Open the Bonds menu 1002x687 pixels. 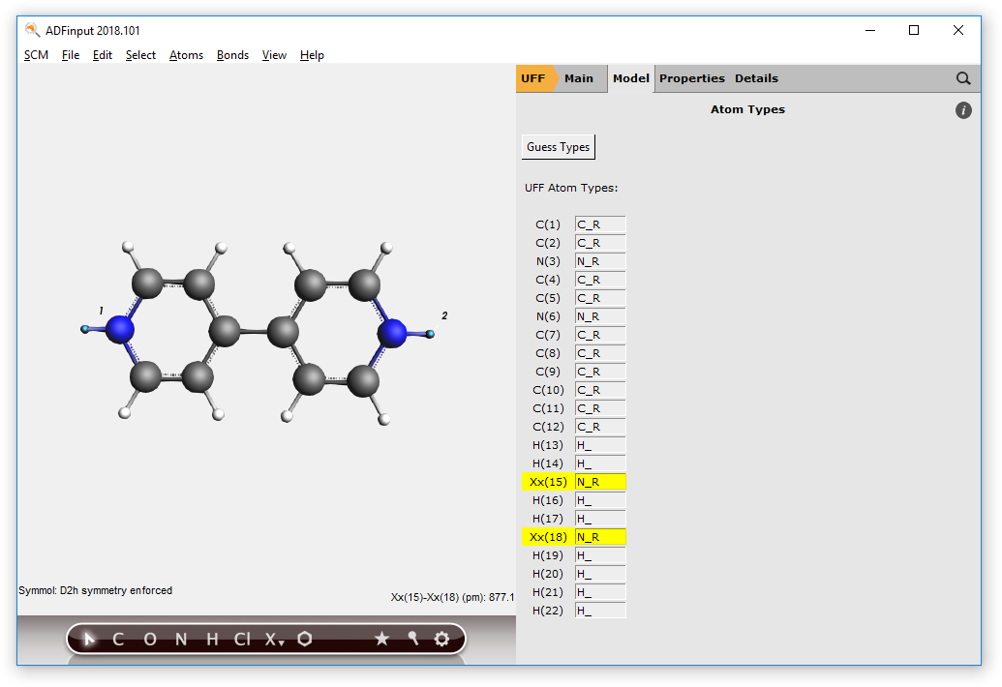232,55
